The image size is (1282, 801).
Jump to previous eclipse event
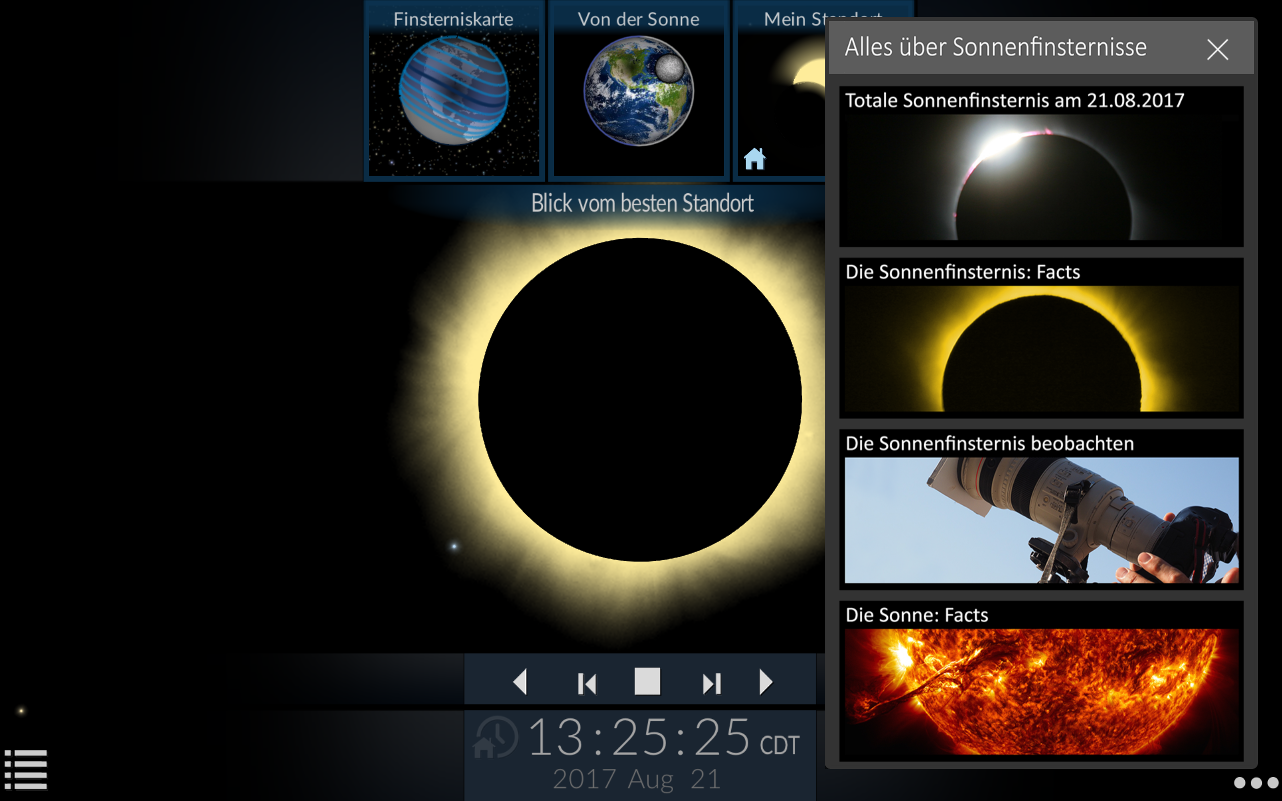pos(586,683)
